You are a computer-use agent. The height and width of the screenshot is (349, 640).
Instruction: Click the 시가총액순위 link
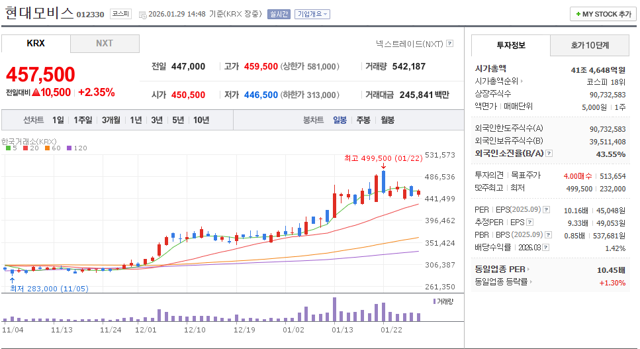pos(496,81)
